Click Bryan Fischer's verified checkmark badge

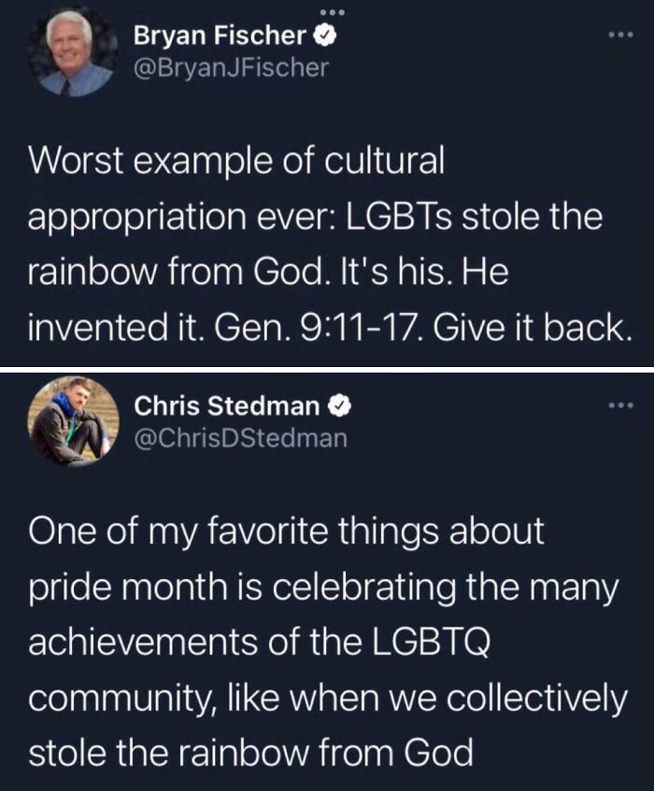(x=326, y=34)
